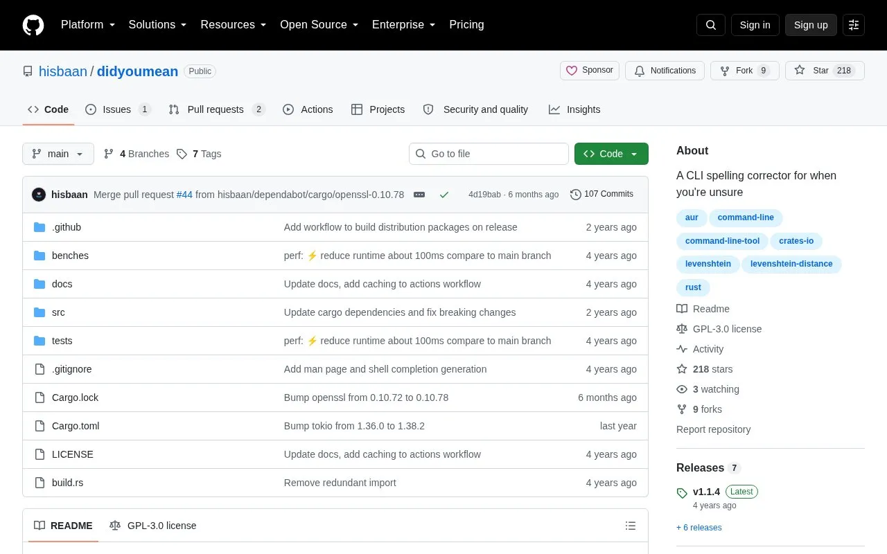Open the src folder
The width and height of the screenshot is (887, 554).
coord(58,312)
